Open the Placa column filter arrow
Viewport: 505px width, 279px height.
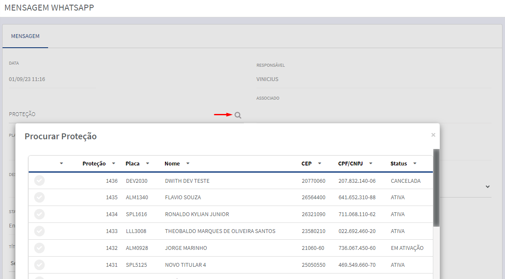tap(148, 163)
